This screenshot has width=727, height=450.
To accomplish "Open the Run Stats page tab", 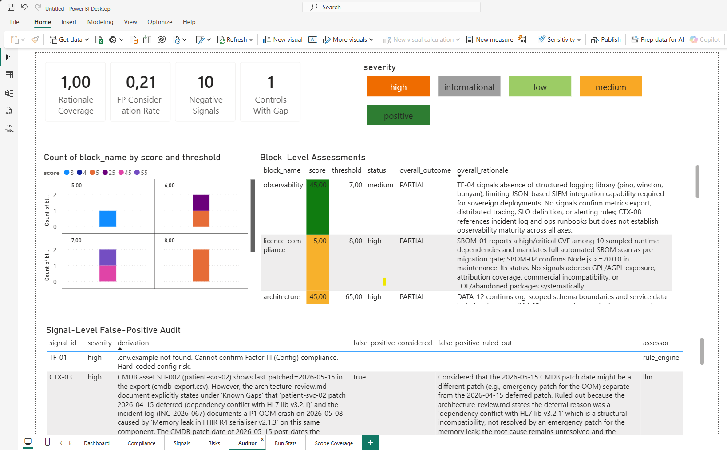I will click(x=286, y=443).
